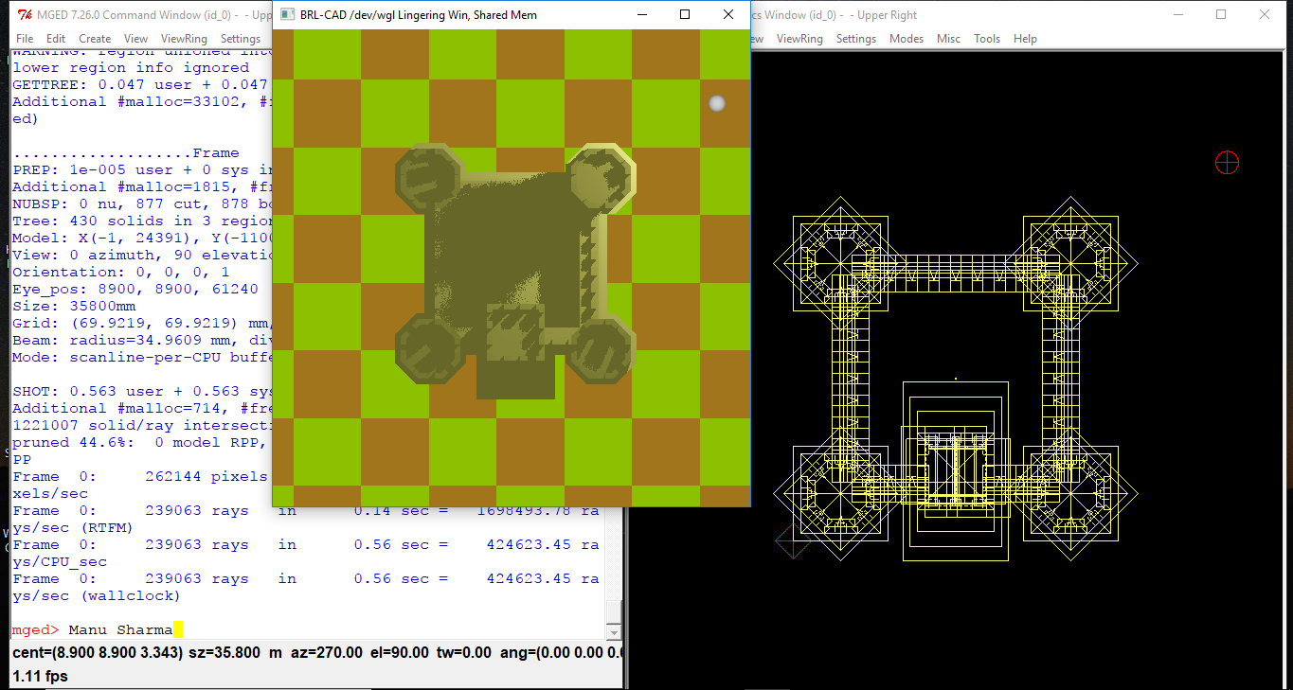Open the Help menu in Graphics Window
This screenshot has height=690, width=1293.
pos(1025,39)
